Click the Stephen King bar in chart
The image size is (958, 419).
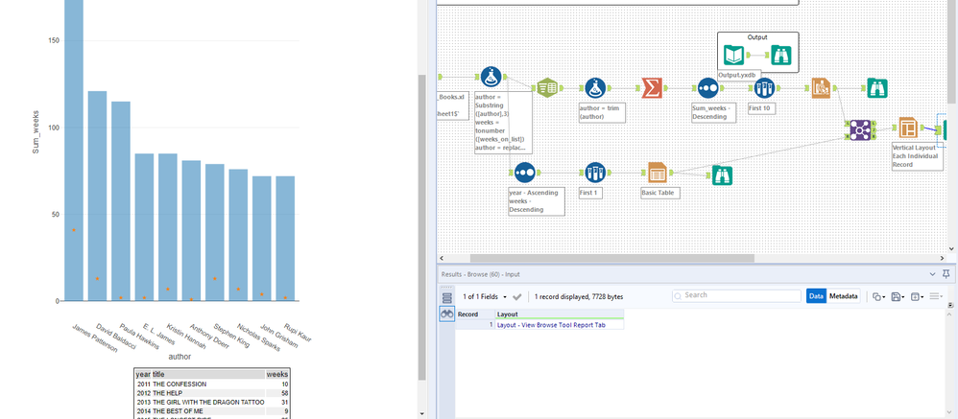pos(214,232)
